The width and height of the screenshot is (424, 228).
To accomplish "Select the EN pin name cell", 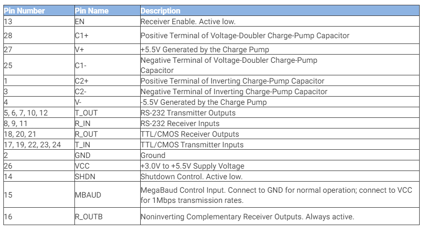I will pos(80,22).
